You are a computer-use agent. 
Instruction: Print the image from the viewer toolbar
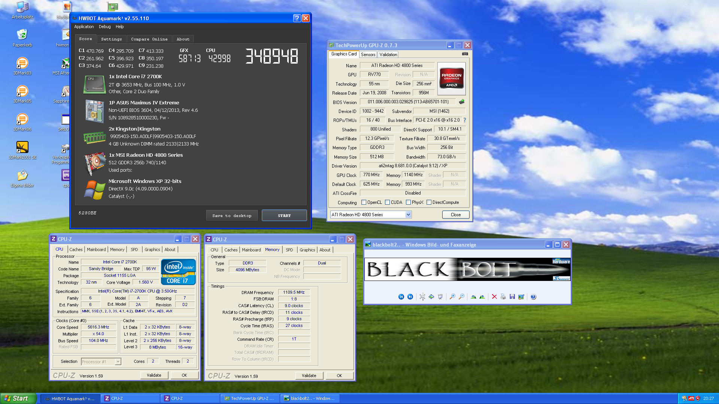click(x=503, y=297)
